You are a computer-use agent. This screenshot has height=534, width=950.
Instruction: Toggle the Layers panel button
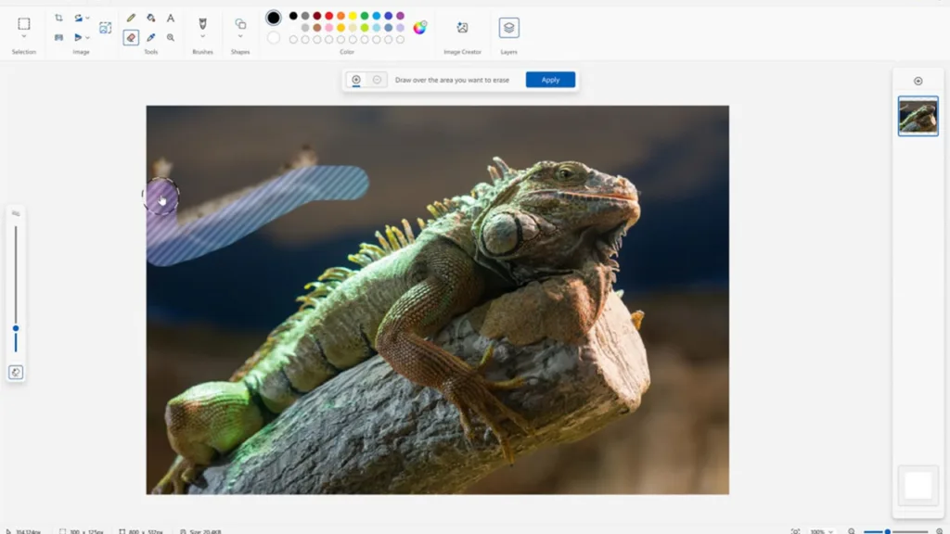[x=509, y=27]
